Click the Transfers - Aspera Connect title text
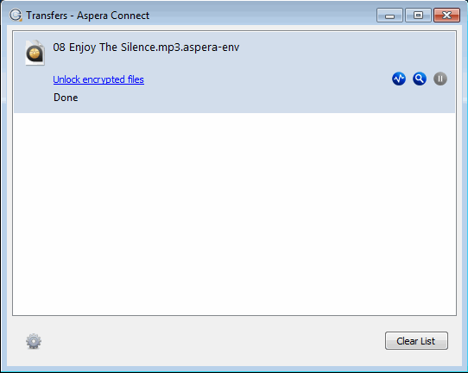468x373 pixels. [87, 16]
